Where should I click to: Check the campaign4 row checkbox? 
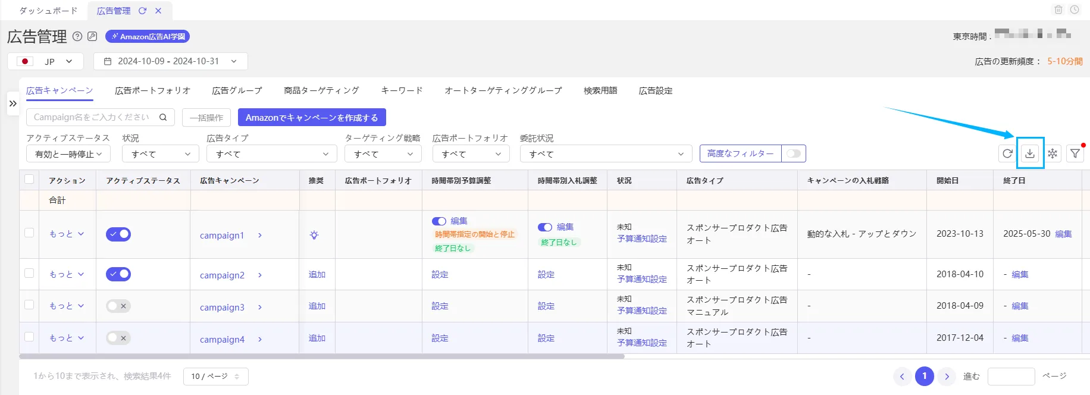[x=29, y=337]
